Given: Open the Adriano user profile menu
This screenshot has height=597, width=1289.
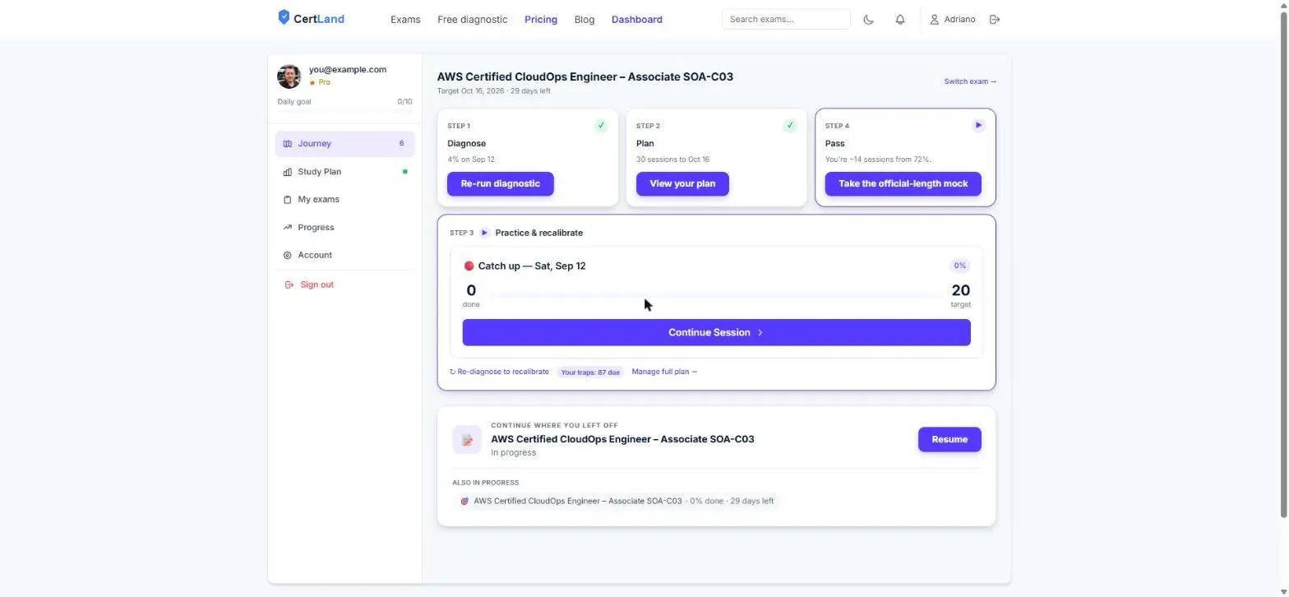Looking at the screenshot, I should [953, 20].
